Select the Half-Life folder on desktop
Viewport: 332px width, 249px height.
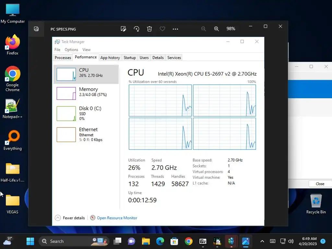13,172
